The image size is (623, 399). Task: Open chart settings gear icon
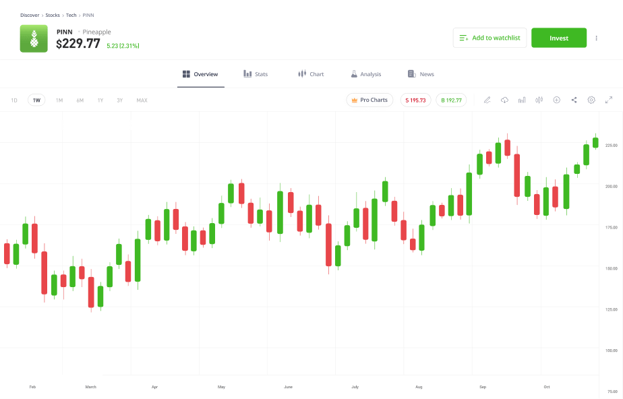591,100
